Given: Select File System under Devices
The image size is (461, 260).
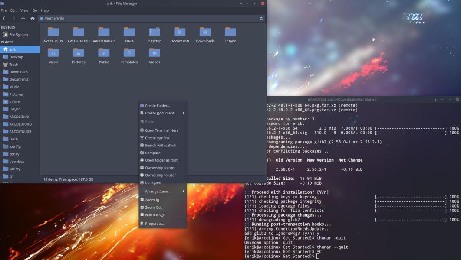Looking at the screenshot, I should pyautogui.click(x=18, y=35).
